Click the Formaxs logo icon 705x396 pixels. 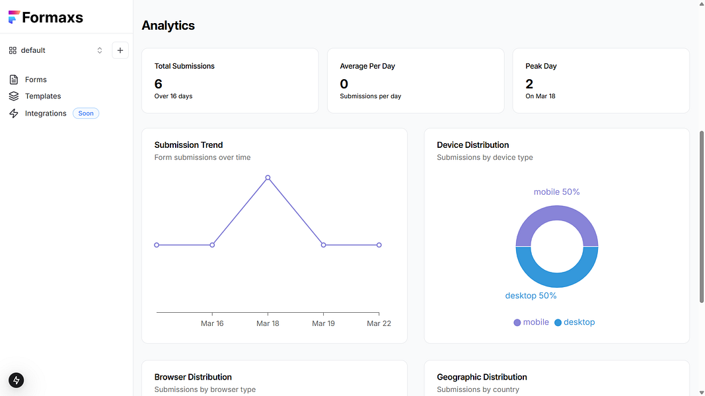coord(13,18)
